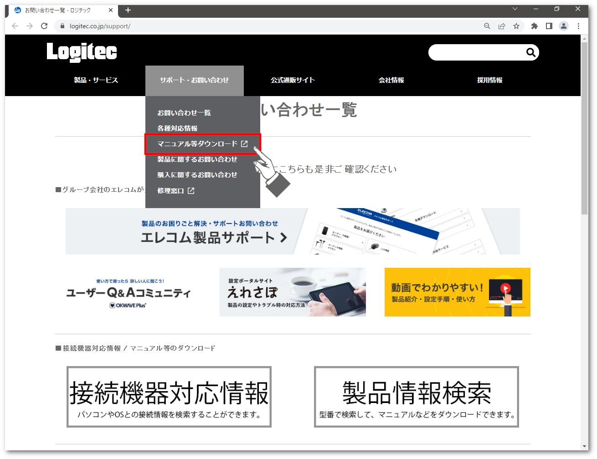This screenshot has width=597, height=459.
Task: Open the extensions puzzle icon
Action: [535, 26]
